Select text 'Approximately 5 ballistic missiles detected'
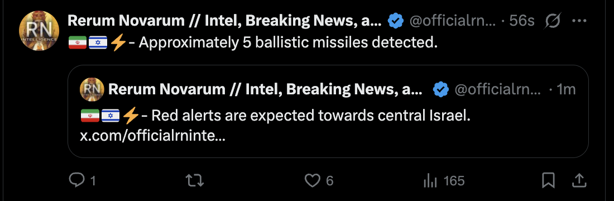Image resolution: width=614 pixels, height=201 pixels. (287, 43)
